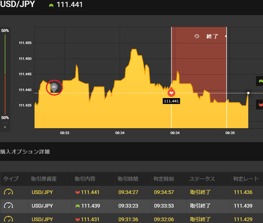Click the black 111.441 price label on chart

point(171,101)
